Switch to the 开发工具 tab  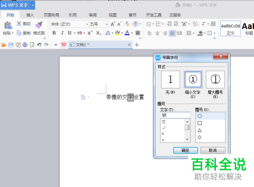click(x=154, y=15)
